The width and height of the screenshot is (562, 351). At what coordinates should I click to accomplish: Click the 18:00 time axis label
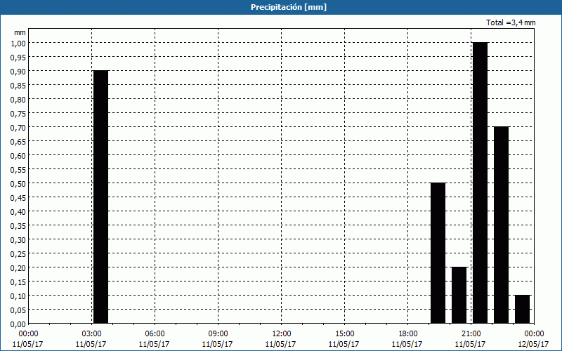pyautogui.click(x=407, y=334)
